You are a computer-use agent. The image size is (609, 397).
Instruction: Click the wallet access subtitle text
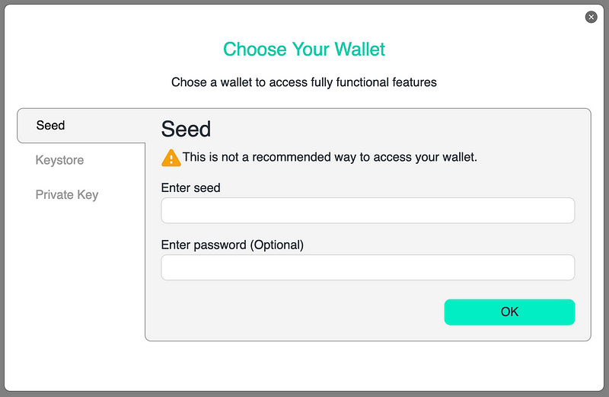[304, 82]
